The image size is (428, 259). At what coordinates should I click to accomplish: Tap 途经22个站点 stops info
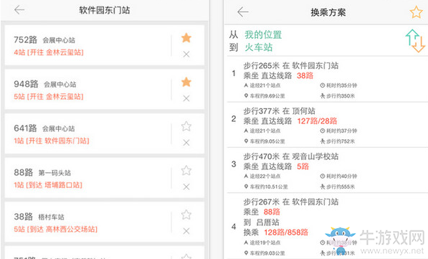(x=262, y=176)
